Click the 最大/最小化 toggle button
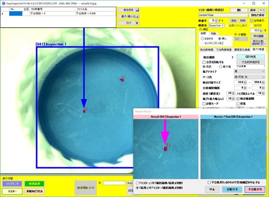269x197 pixels. (x=129, y=17)
